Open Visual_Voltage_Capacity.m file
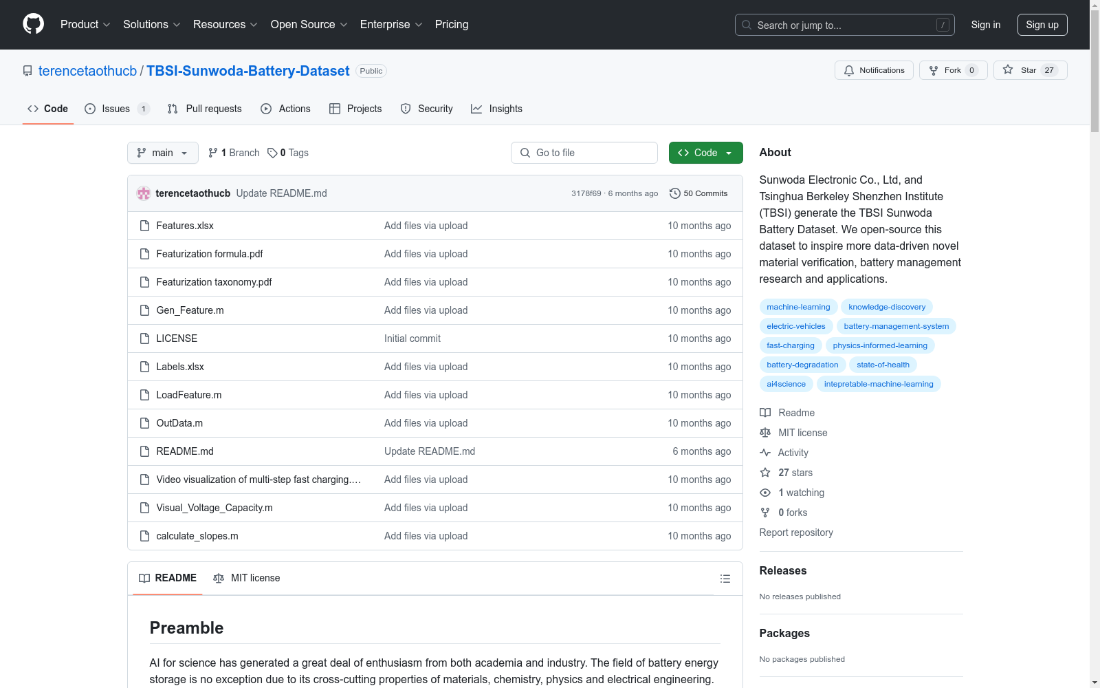This screenshot has width=1100, height=688. click(x=214, y=508)
